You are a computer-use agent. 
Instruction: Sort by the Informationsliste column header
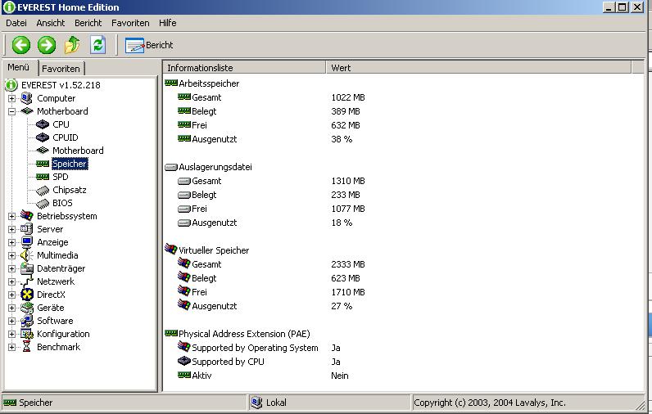(x=244, y=68)
